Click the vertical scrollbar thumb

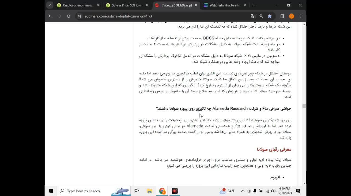(304, 106)
